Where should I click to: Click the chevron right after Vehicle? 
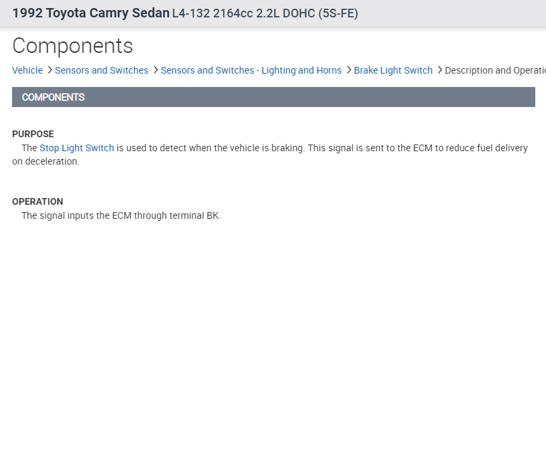click(x=50, y=70)
